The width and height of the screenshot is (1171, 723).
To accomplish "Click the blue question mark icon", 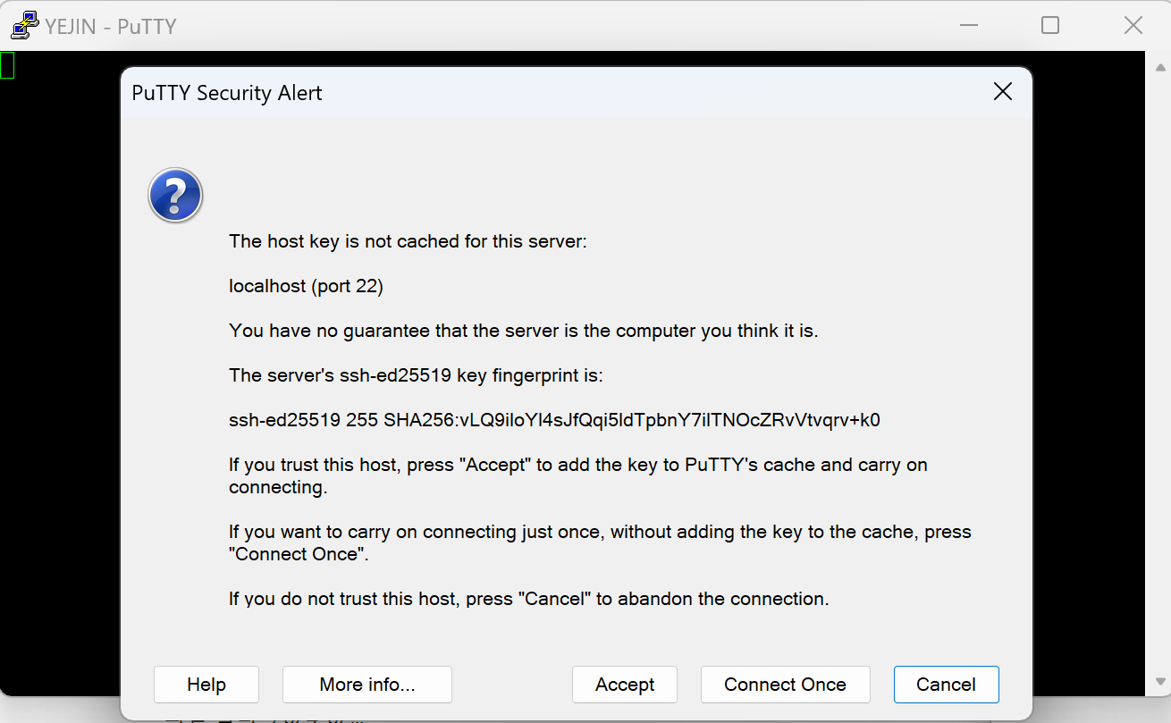I will (175, 195).
